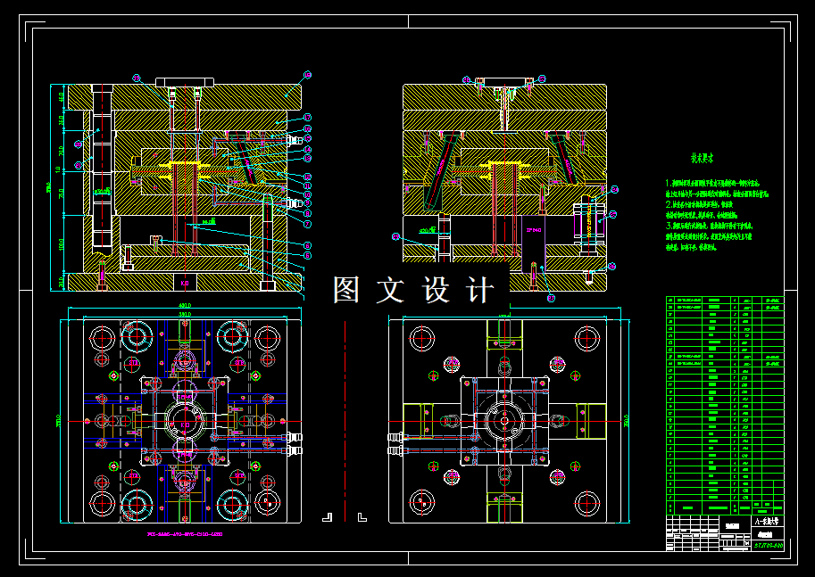The width and height of the screenshot is (815, 577).
Task: Click technical requirement line number 2
Action: click(699, 204)
